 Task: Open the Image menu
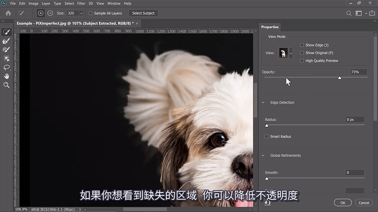[x=33, y=3]
